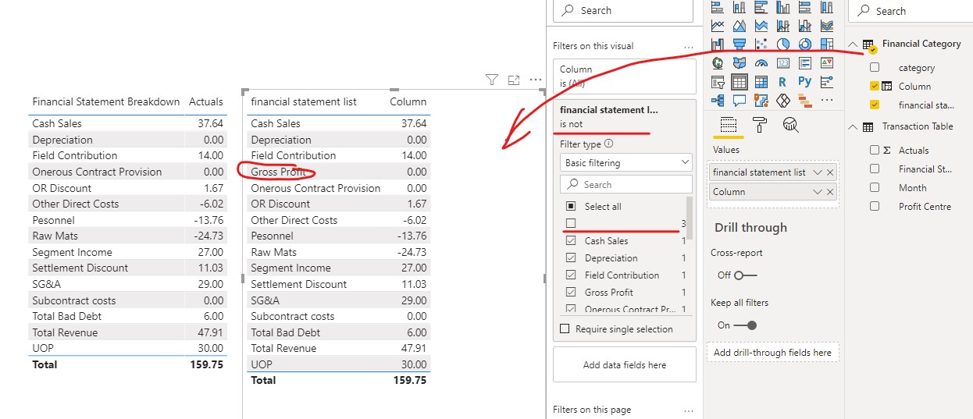Choose the line chart visualization
Screen dimensions: 973x419
click(x=718, y=26)
